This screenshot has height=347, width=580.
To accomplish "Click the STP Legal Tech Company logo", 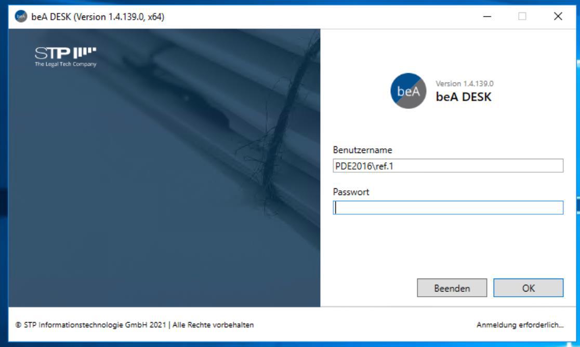I will (x=65, y=57).
